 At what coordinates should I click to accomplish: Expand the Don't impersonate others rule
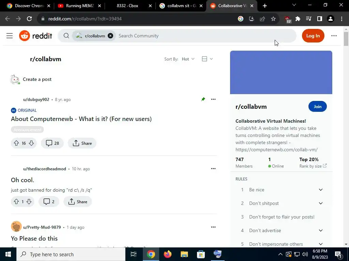pos(320,244)
